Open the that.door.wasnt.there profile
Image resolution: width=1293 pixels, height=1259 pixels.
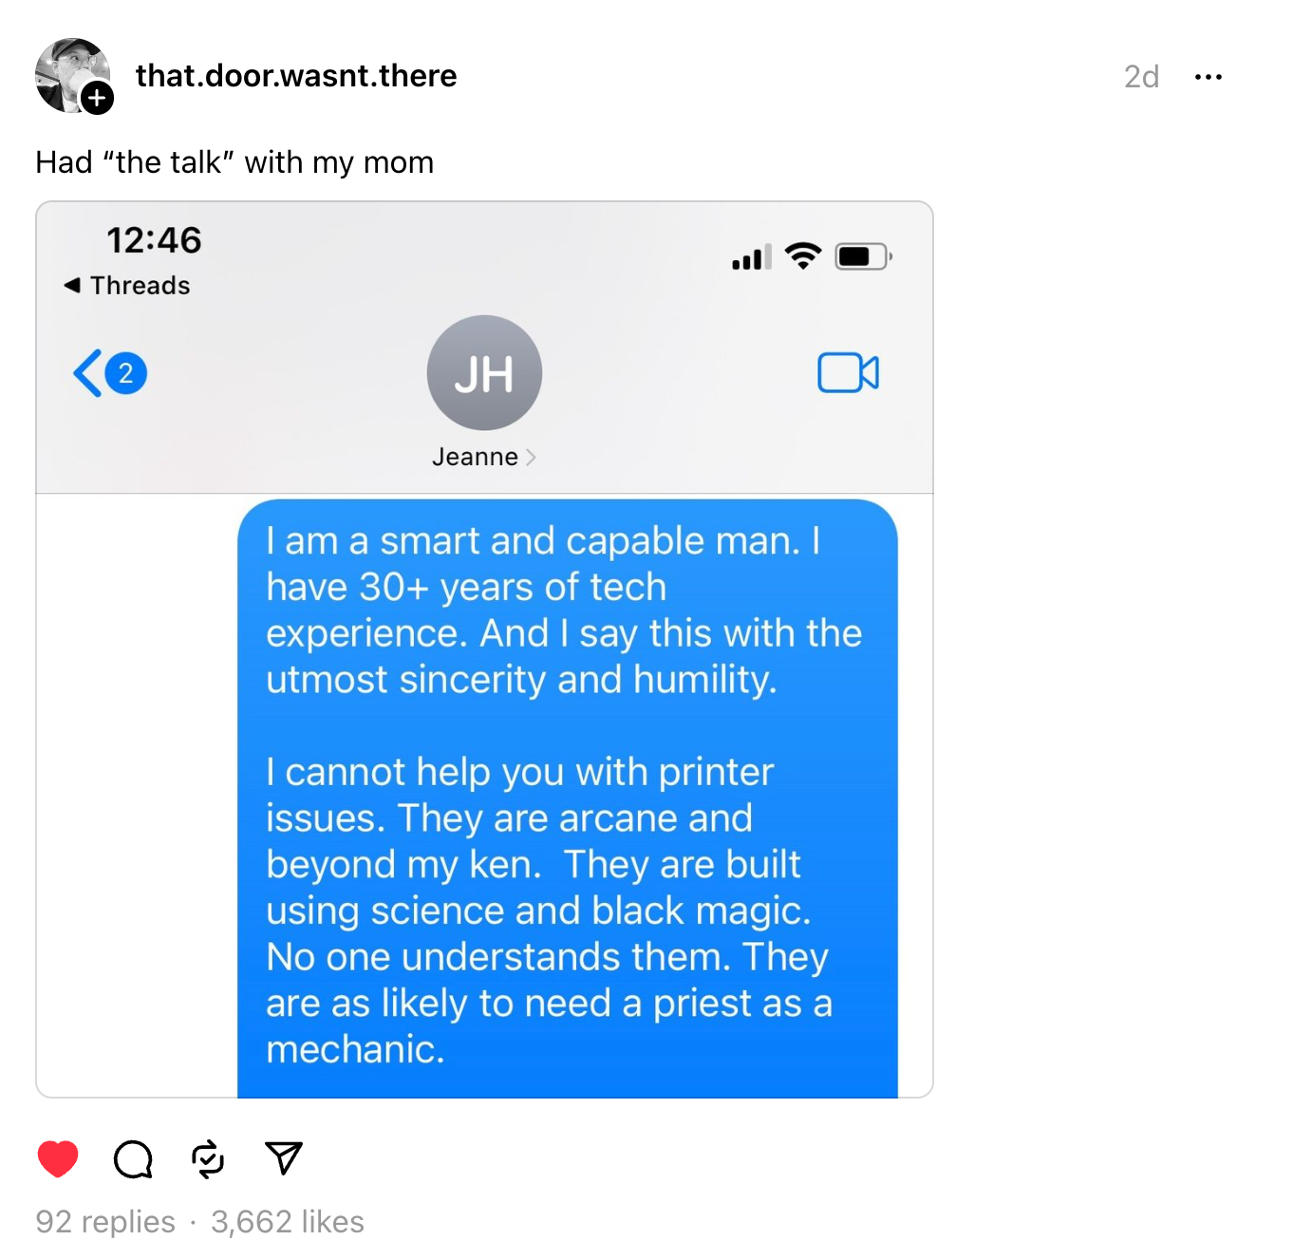[296, 76]
